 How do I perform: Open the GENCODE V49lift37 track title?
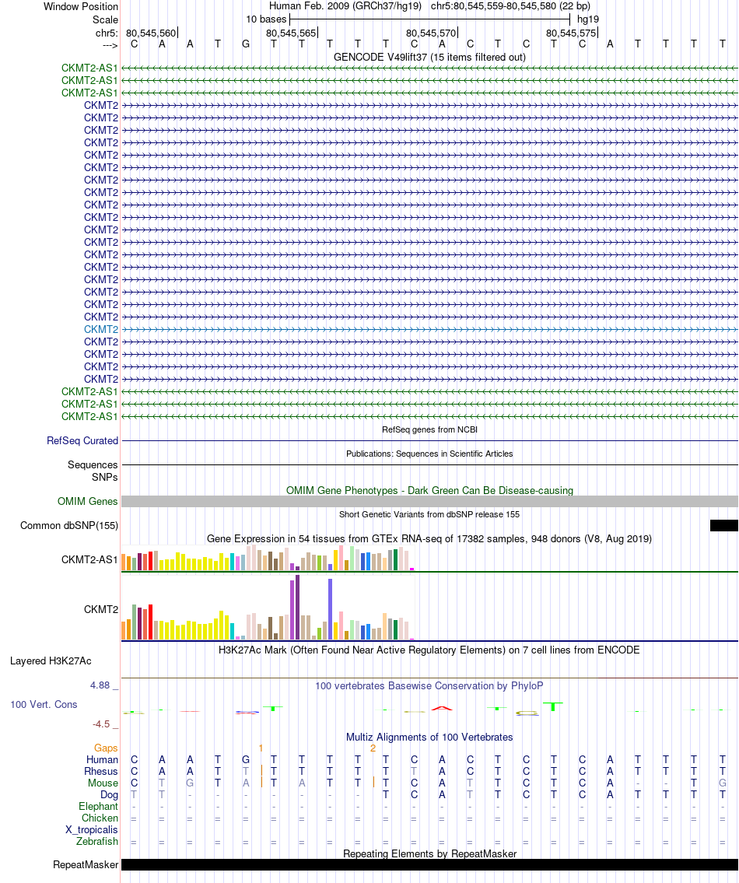pos(429,57)
